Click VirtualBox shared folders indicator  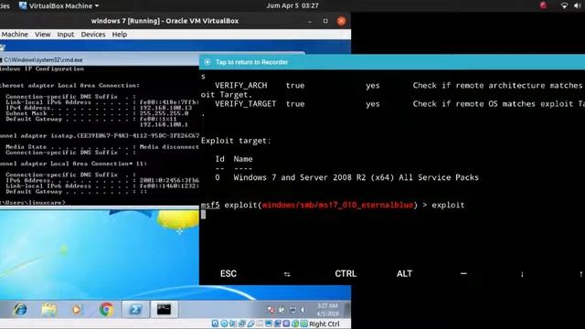[260, 324]
